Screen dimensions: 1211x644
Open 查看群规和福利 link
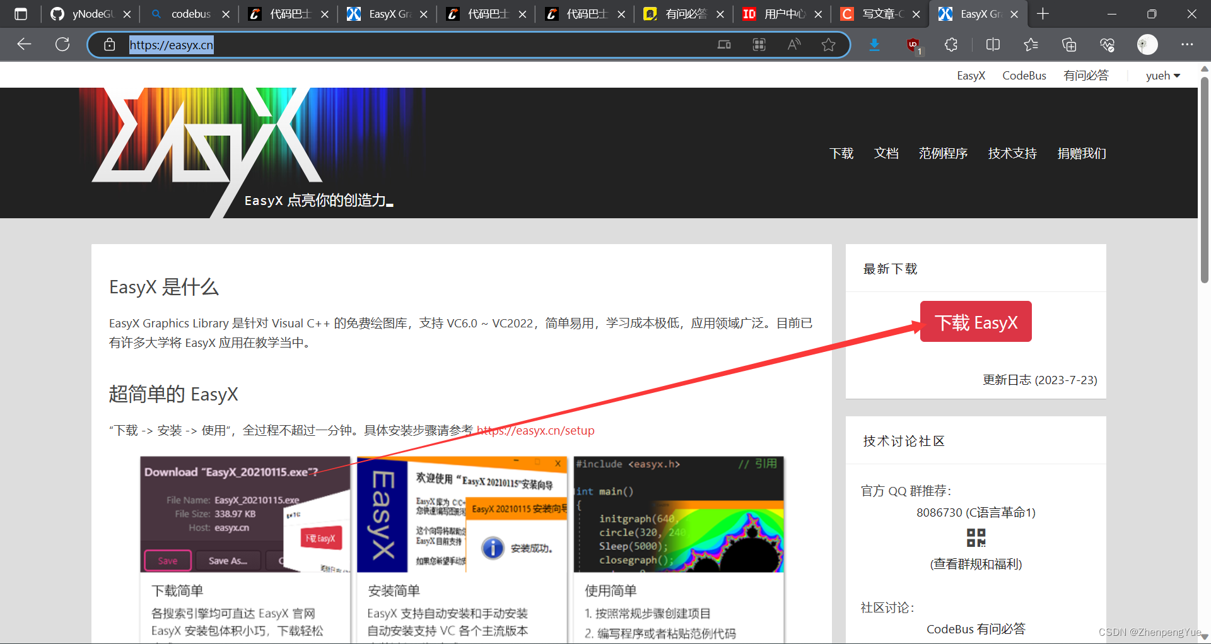pyautogui.click(x=976, y=564)
